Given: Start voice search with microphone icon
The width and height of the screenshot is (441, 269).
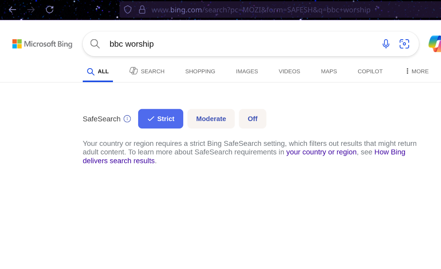Looking at the screenshot, I should pyautogui.click(x=386, y=44).
